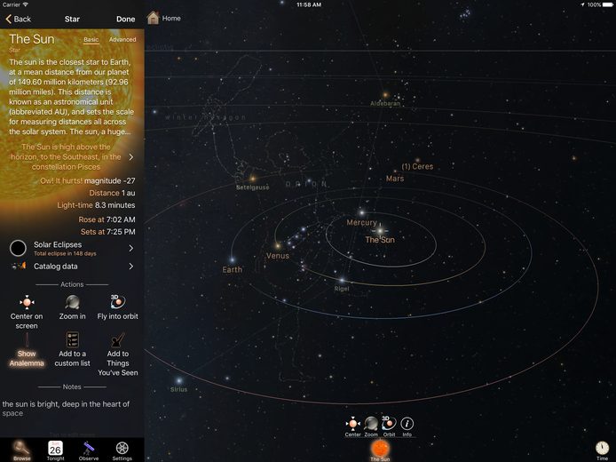616x462 pixels.
Task: Select the star Sirius
Action: click(179, 380)
